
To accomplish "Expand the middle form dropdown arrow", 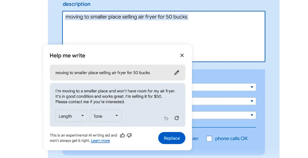I will click(x=252, y=101).
